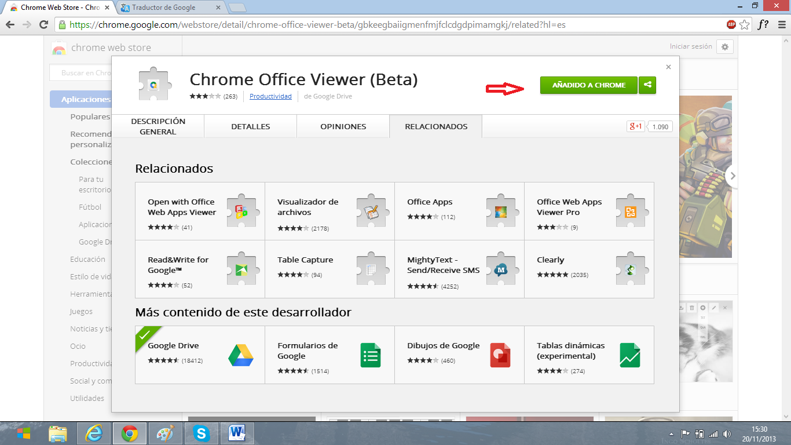
Task: Switch to the Opiniones tab
Action: click(x=342, y=126)
